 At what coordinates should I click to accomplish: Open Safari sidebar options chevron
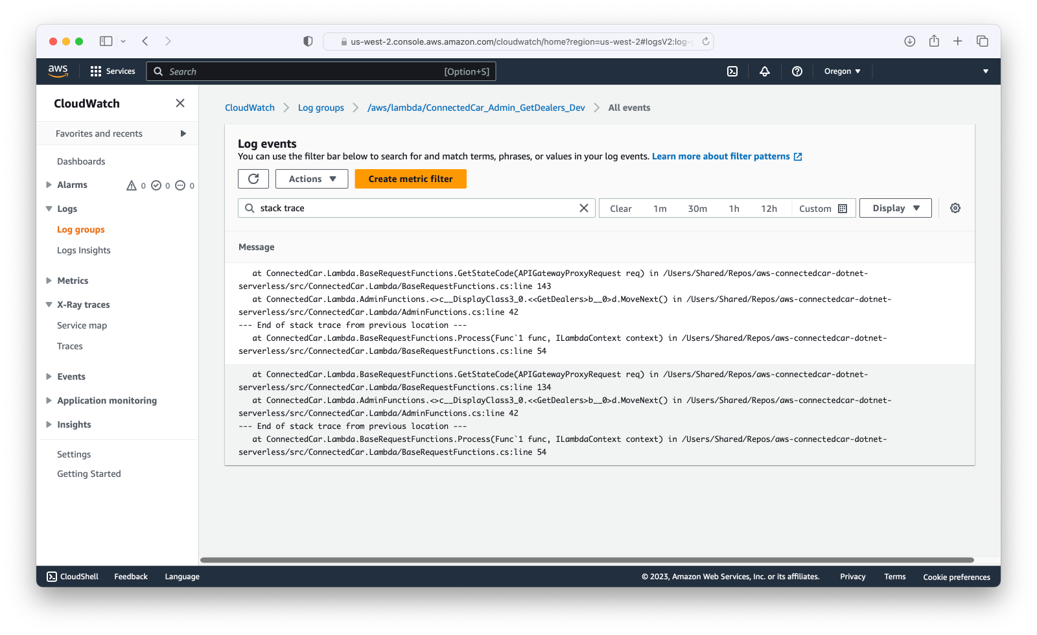tap(123, 41)
